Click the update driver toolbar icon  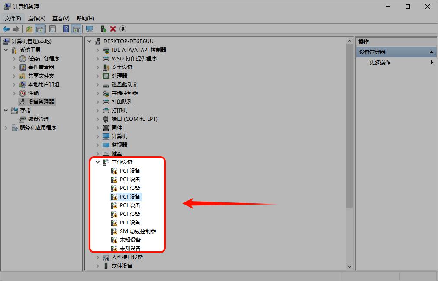[x=103, y=29]
